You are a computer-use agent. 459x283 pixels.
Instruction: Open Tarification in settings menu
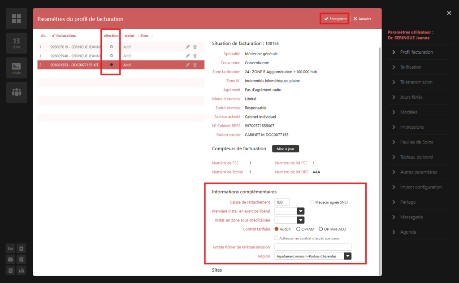tap(411, 67)
